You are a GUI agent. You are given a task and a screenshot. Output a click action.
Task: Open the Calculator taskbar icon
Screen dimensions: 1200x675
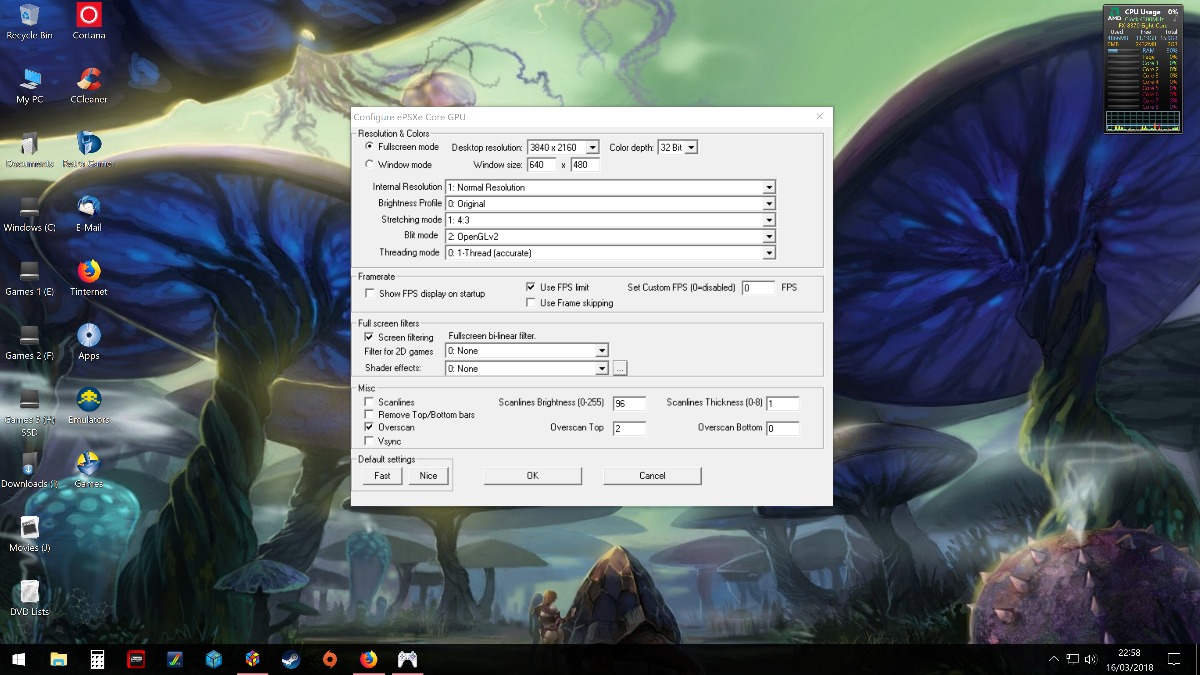97,659
